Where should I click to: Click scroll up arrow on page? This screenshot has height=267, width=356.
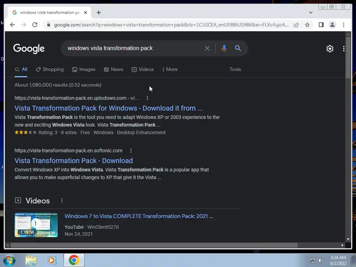click(x=348, y=34)
